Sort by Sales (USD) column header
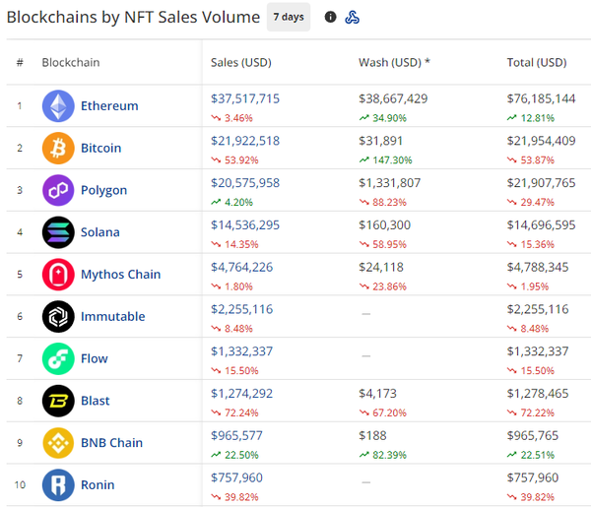Screen dimensions: 591x507 click(241, 63)
